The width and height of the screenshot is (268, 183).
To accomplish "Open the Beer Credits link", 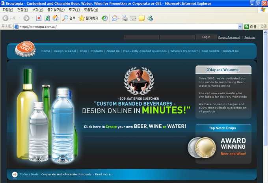I will tap(210, 51).
